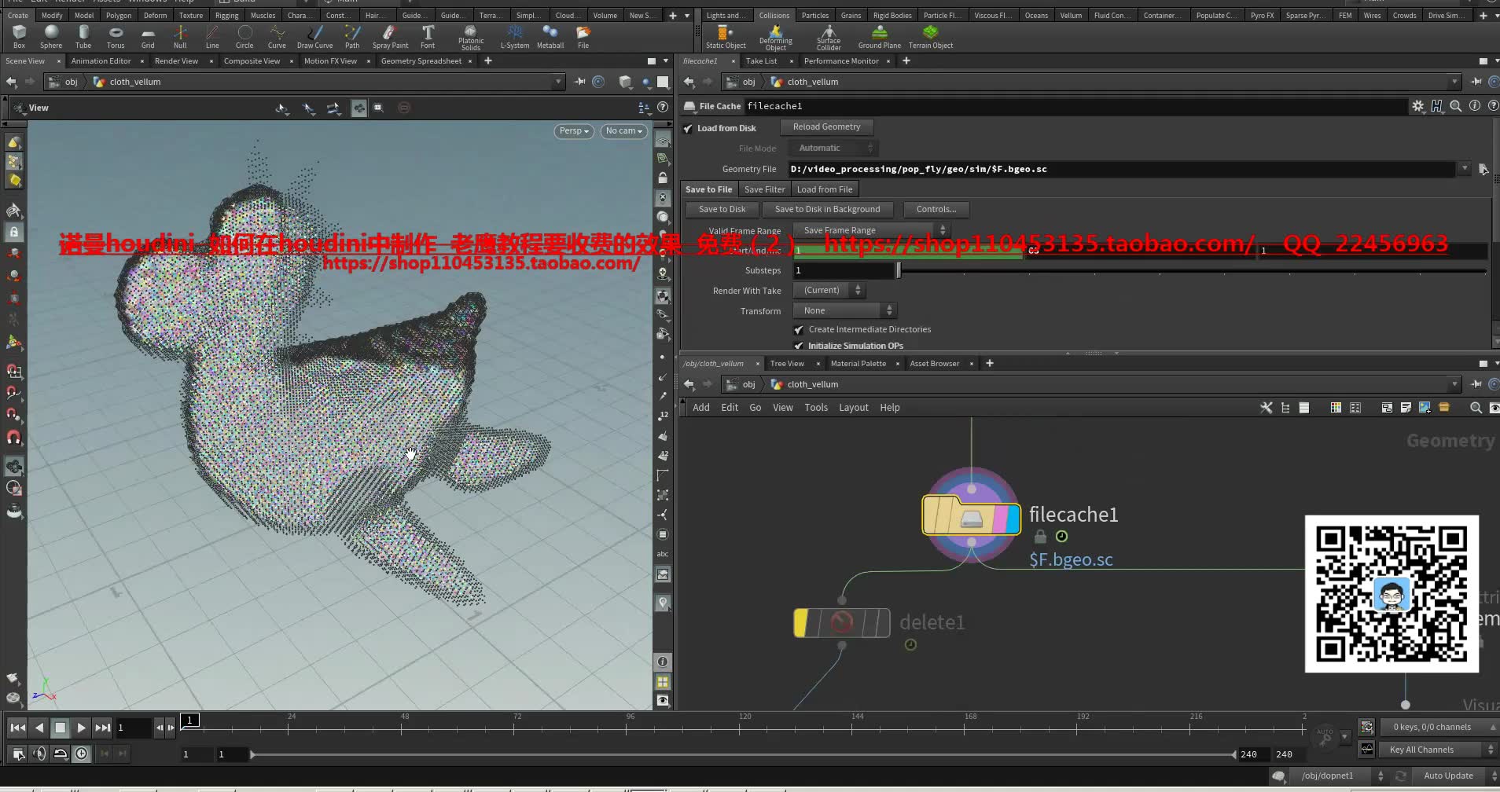The width and height of the screenshot is (1500, 792).
Task: Click the current frame number field
Action: pos(132,728)
